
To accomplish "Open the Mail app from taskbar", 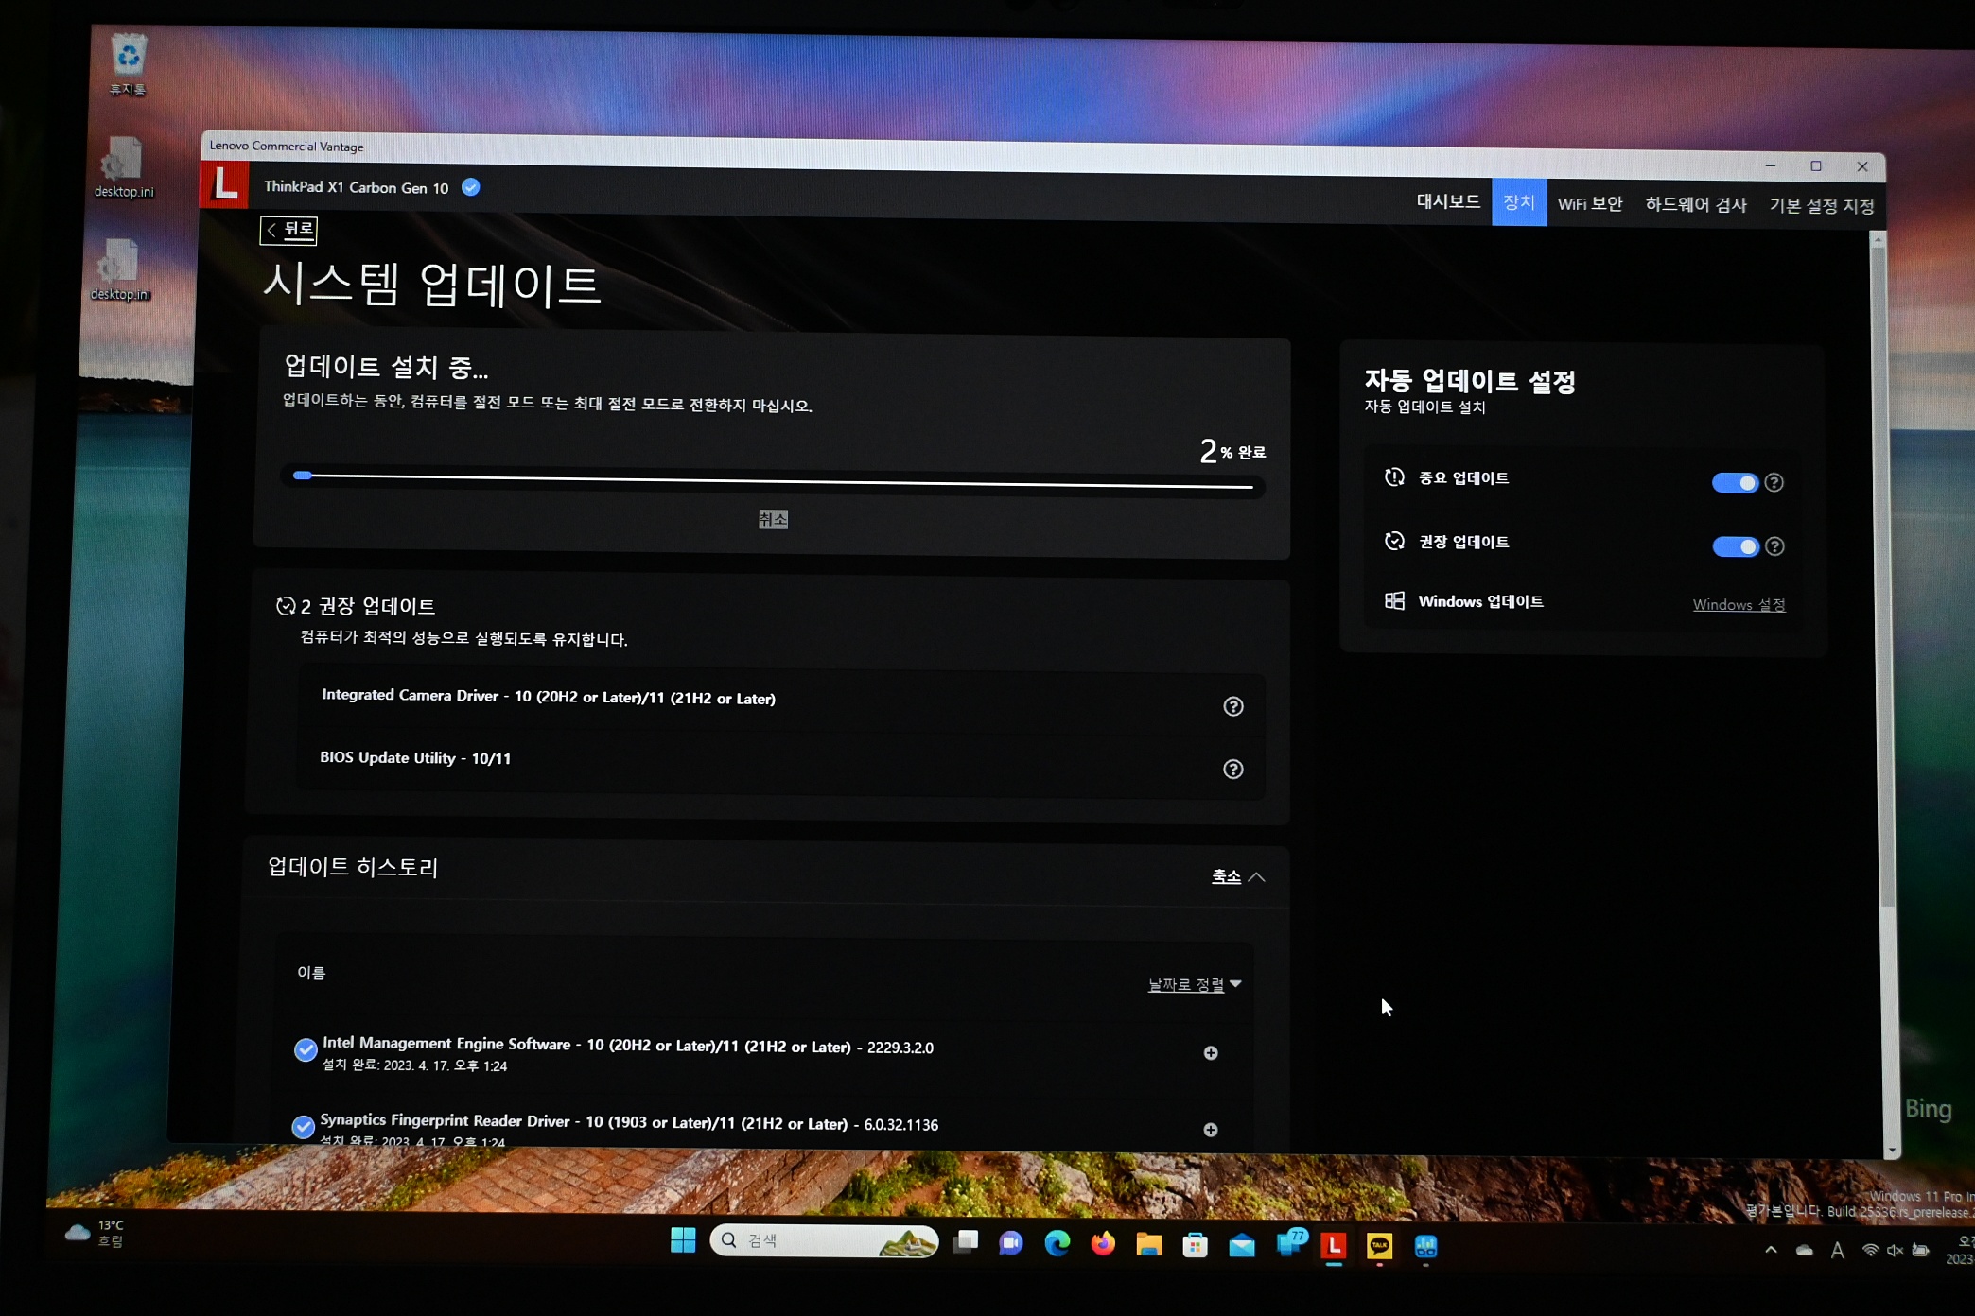I will pos(1241,1245).
